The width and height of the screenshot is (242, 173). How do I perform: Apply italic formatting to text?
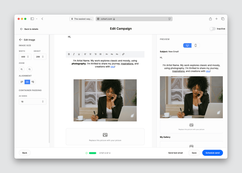pos(74,54)
